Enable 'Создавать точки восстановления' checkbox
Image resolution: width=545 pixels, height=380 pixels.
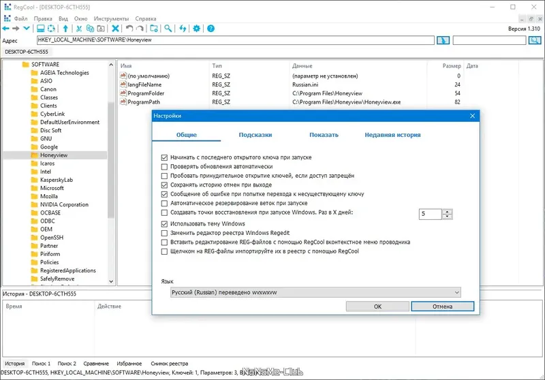[x=164, y=212]
